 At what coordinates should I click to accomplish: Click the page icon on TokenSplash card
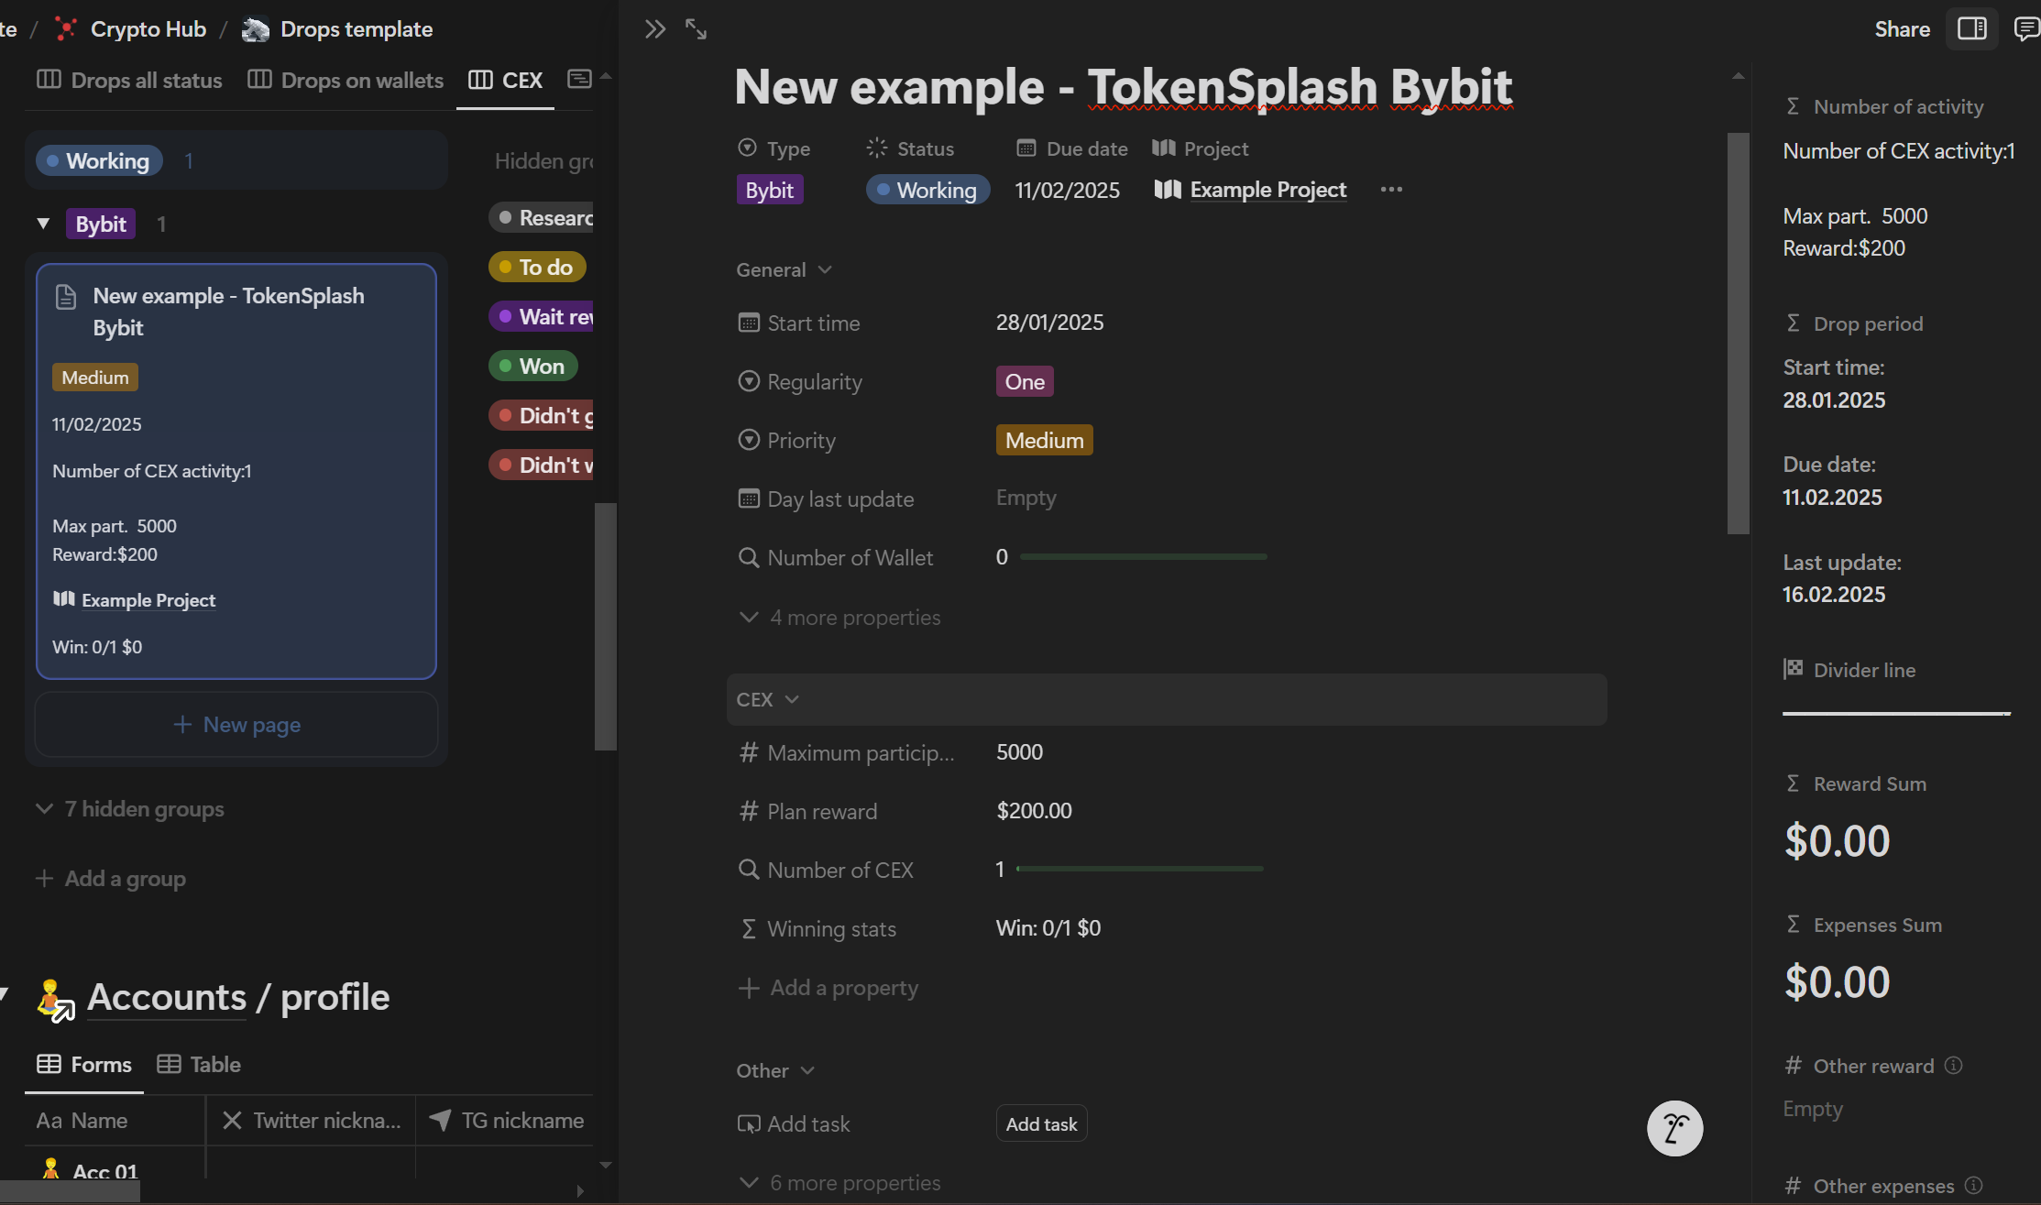(66, 297)
